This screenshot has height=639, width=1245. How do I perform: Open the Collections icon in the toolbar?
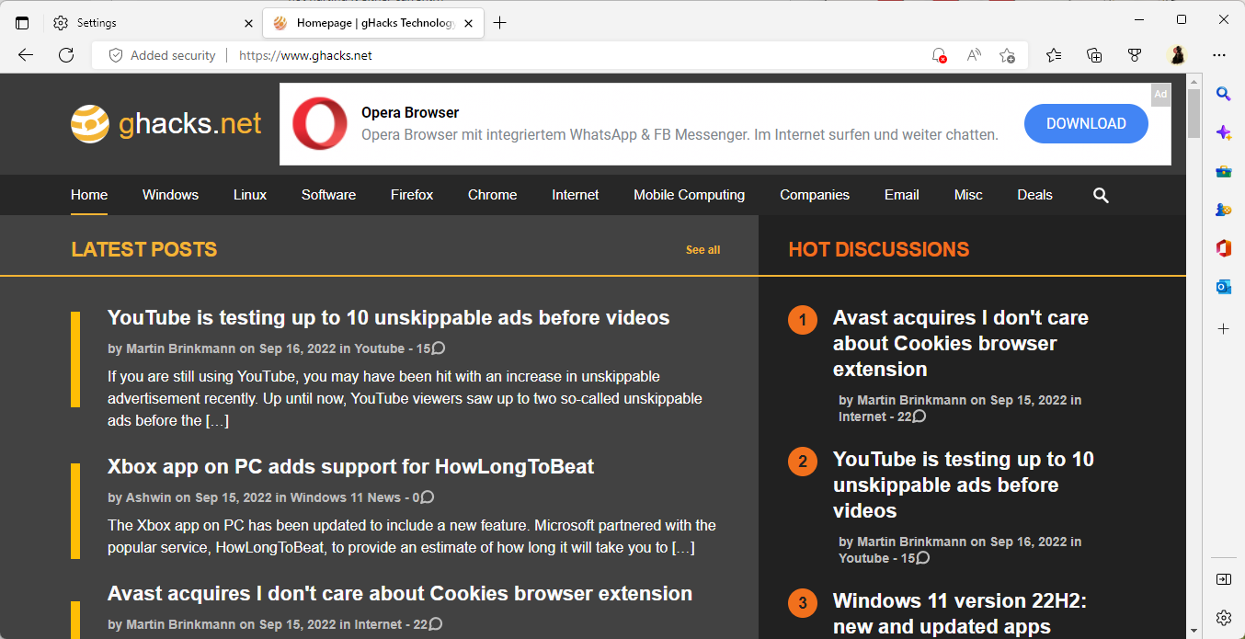[x=1093, y=55]
